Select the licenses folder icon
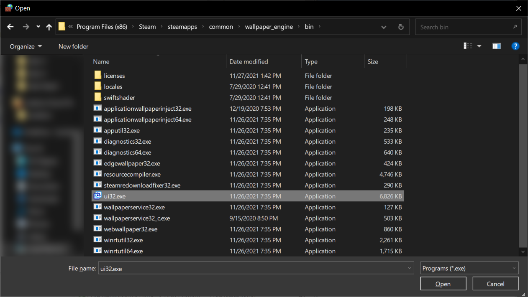Screen dimensions: 528x297 click(97, 76)
